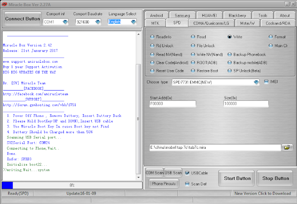Click the Connect Button

click(23, 19)
